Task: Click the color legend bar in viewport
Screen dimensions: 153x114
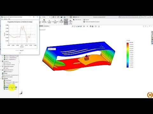Action: [x=127, y=55]
